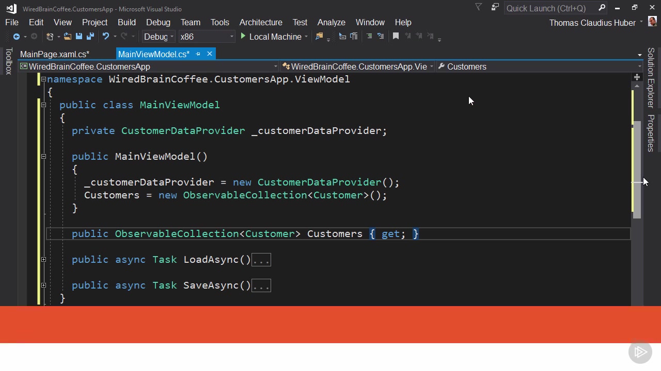Click the Open File folder icon
The image size is (661, 371).
tap(68, 37)
